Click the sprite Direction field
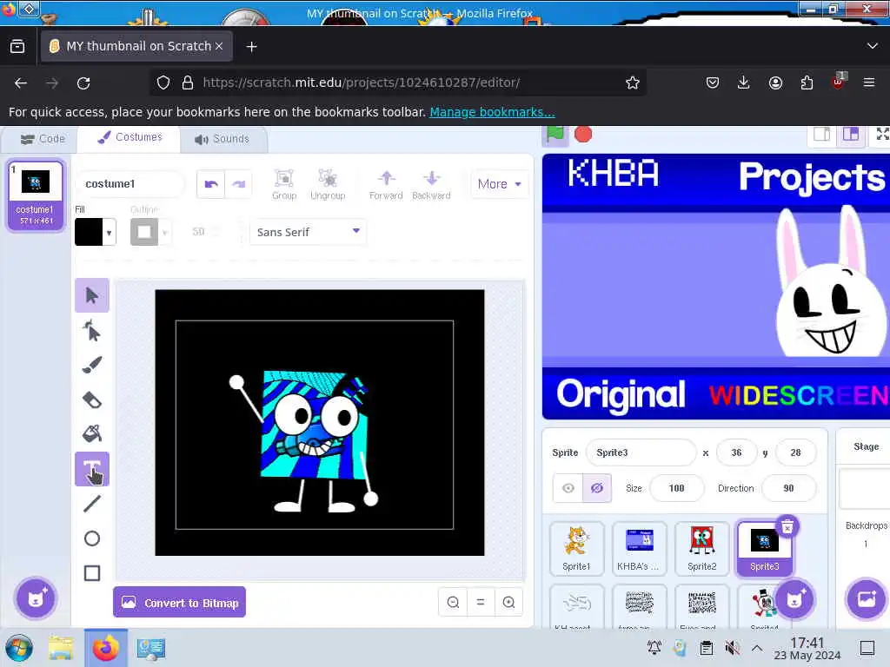 click(x=788, y=488)
